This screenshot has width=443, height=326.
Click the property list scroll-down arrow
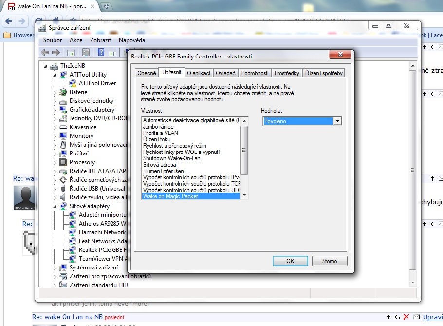244,196
